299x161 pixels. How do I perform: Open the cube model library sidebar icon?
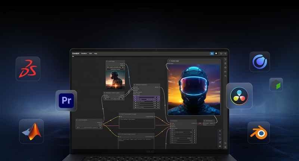(225, 68)
